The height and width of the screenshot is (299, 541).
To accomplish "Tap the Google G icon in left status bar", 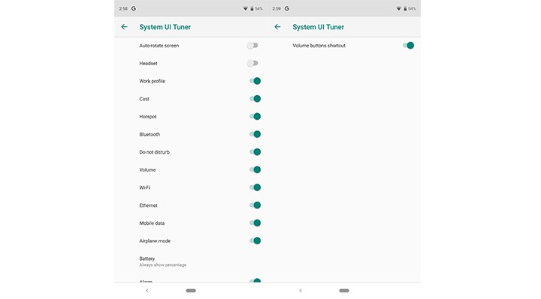I will coord(134,8).
